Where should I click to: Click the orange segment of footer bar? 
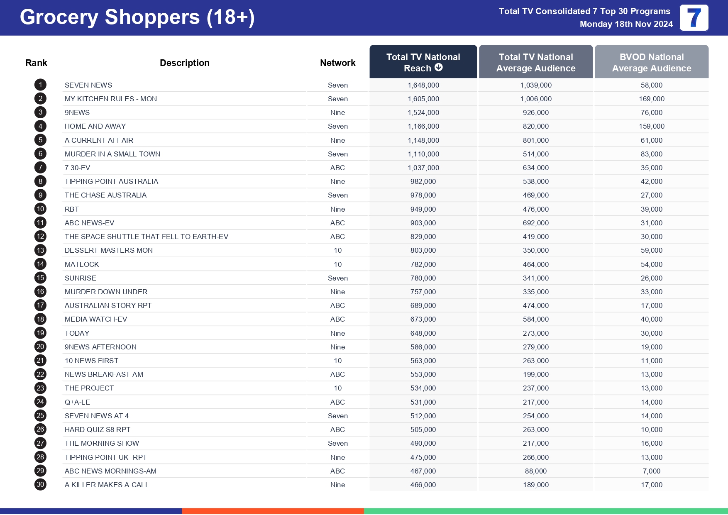[273, 511]
